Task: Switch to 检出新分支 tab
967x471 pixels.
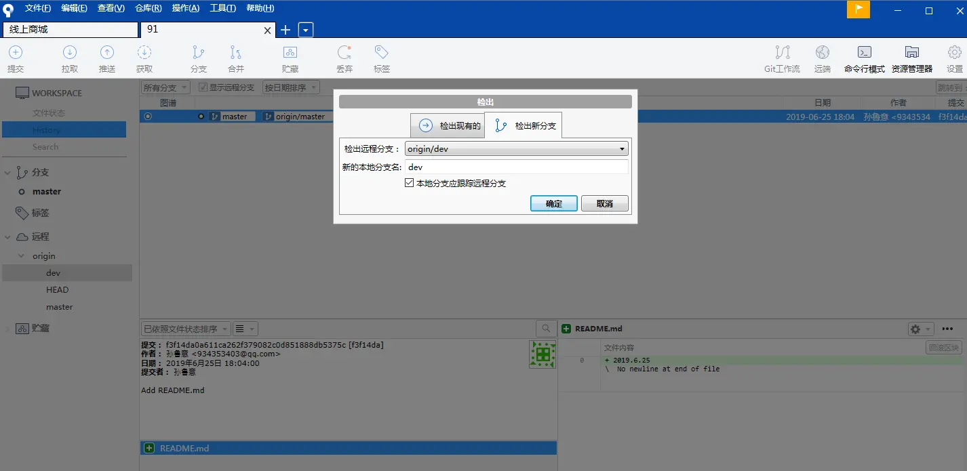Action: [524, 125]
